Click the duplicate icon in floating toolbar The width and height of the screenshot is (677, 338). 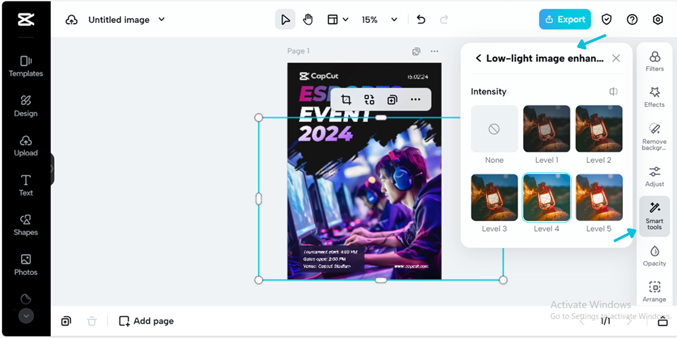(392, 99)
